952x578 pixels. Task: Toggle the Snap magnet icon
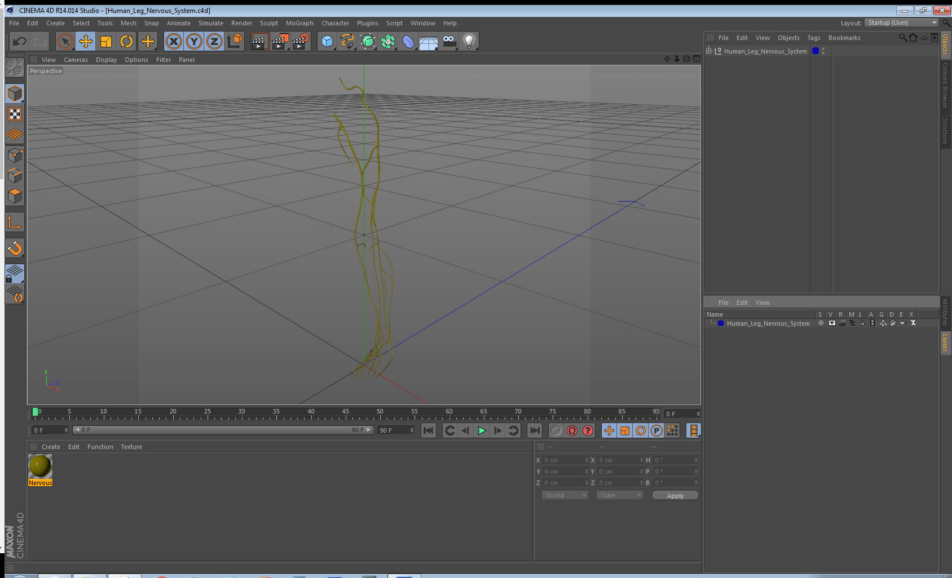point(15,248)
